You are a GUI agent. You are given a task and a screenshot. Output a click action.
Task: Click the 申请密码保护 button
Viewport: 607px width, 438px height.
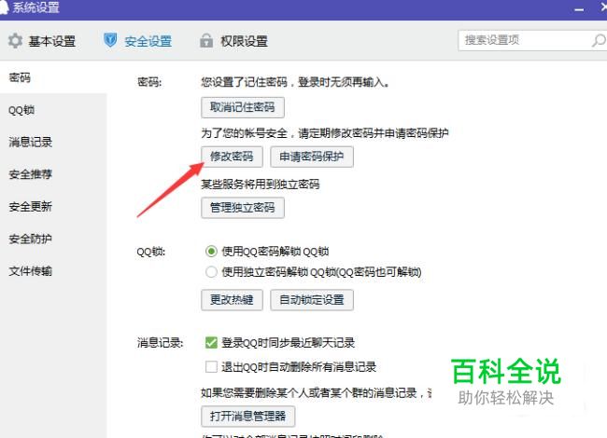point(312,157)
